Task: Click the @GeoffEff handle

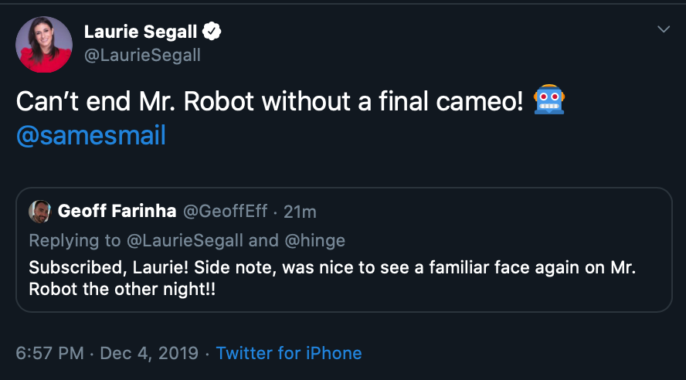Action: point(225,212)
